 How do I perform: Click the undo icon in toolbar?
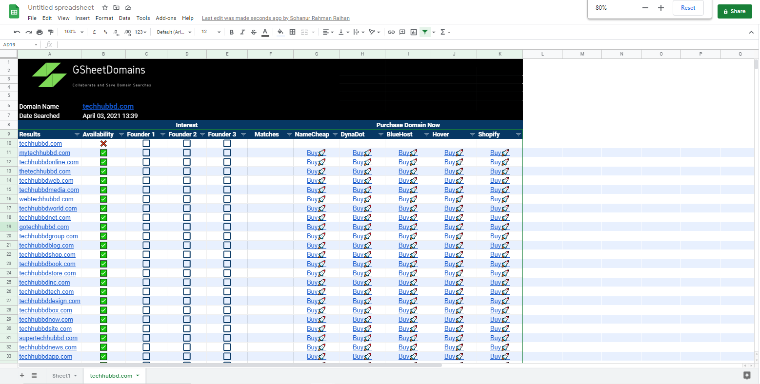point(17,32)
